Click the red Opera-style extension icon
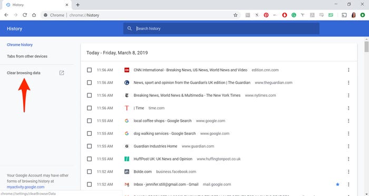The width and height of the screenshot is (369, 196). (285, 15)
